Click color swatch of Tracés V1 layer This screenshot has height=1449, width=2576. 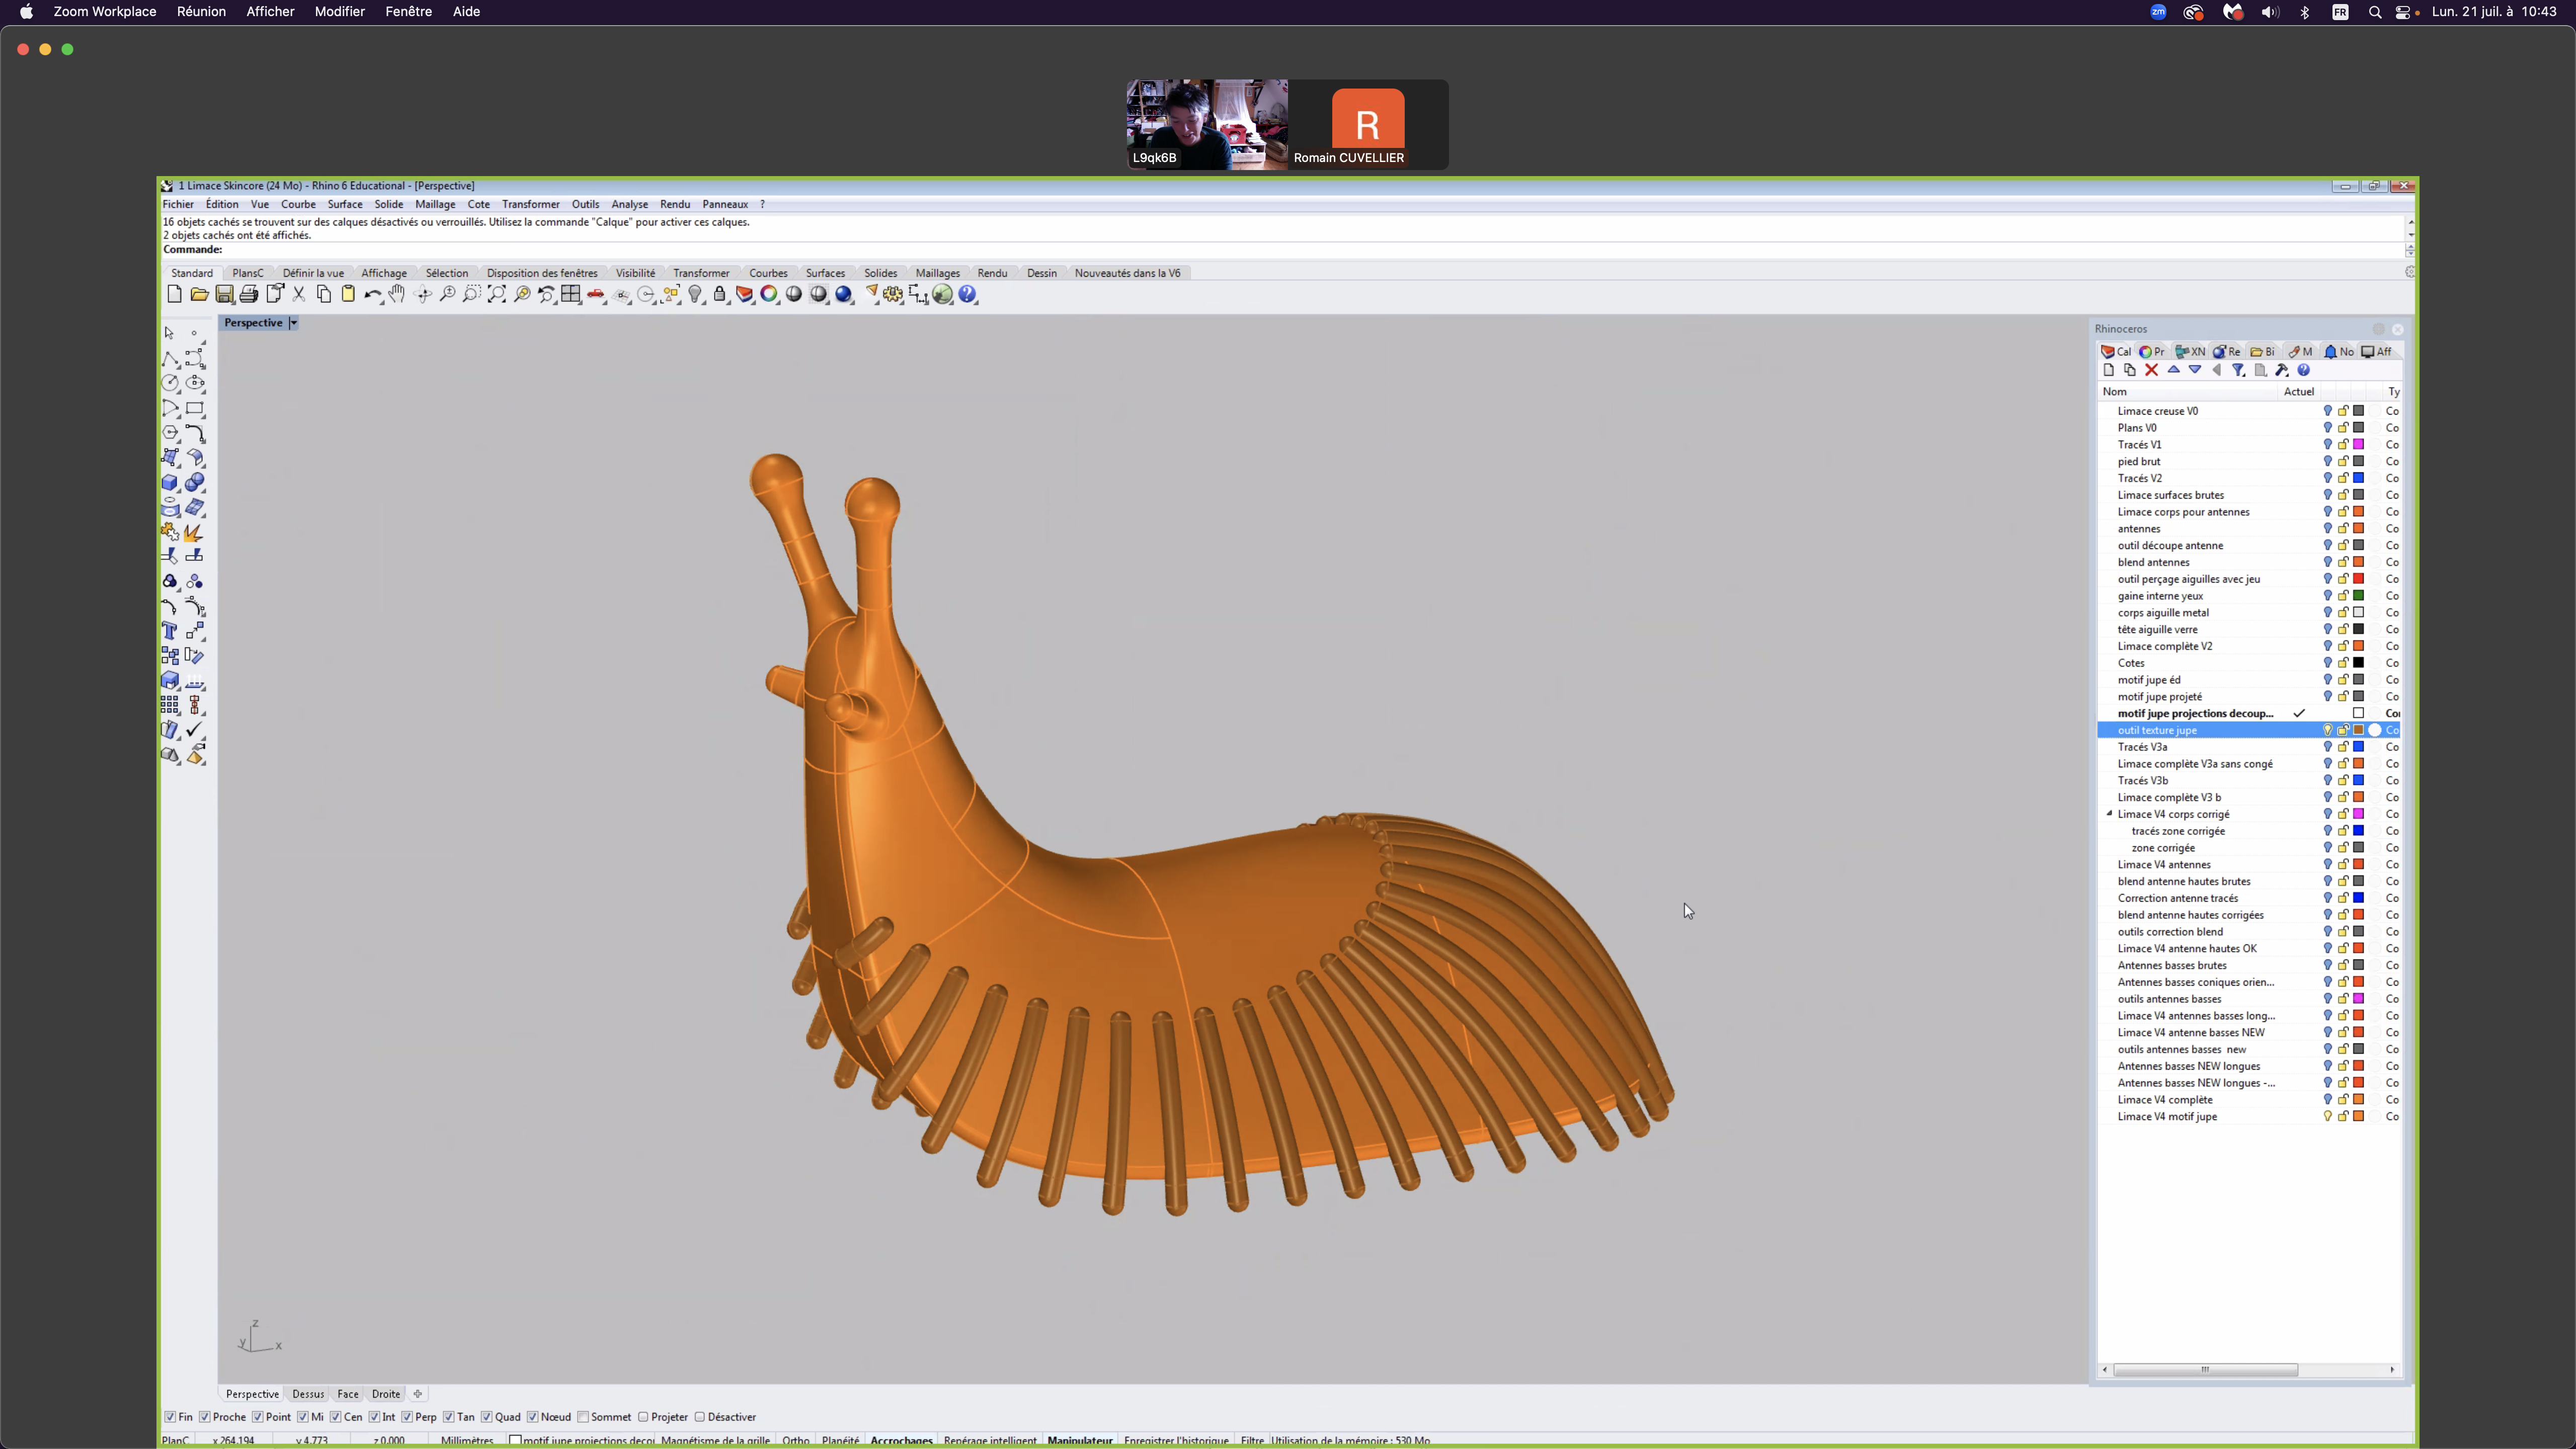2358,444
